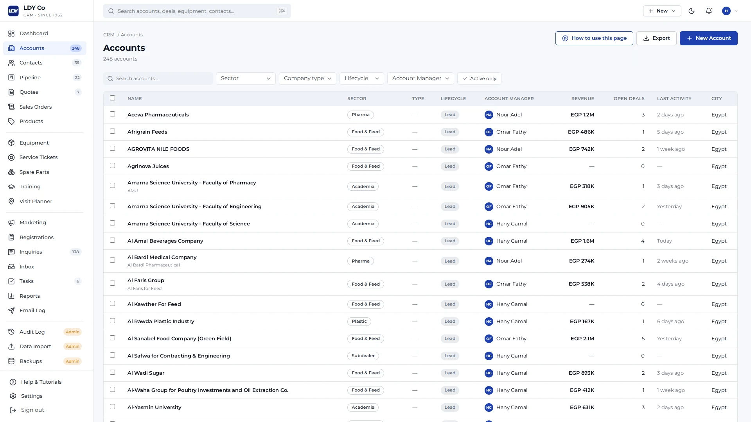This screenshot has width=751, height=422.
Task: Expand the Lifecycle filter dropdown
Action: pyautogui.click(x=361, y=79)
